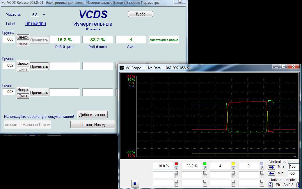Open the НЕ НАЙДЕН label link
The image size is (302, 189).
click(35, 24)
